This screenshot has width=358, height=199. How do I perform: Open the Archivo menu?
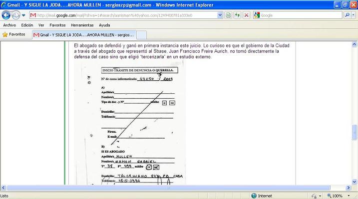point(9,25)
